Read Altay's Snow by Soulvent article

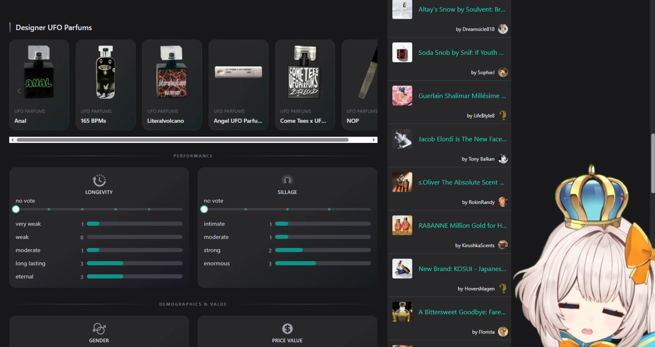pos(462,9)
